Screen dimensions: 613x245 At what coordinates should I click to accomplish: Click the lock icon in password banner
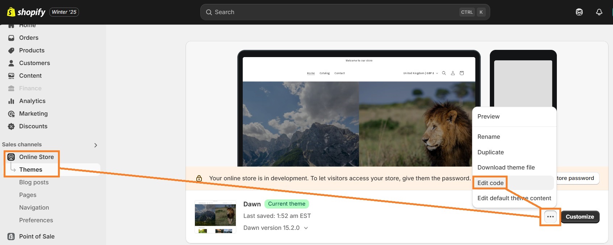[199, 178]
